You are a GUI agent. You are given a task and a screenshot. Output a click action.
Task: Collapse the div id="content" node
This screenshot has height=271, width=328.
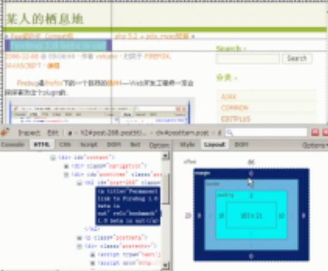pos(53,157)
